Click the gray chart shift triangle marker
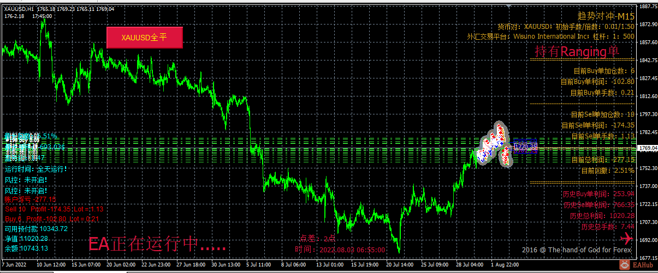This screenshot has height=273, width=658. (509, 7)
